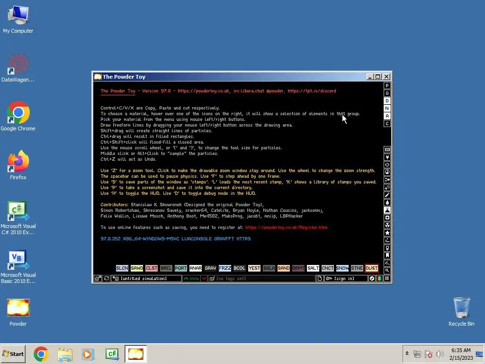Screen dimensions: 485x364
Task: Toggle the N Newtonian gravity option
Action: [387, 109]
